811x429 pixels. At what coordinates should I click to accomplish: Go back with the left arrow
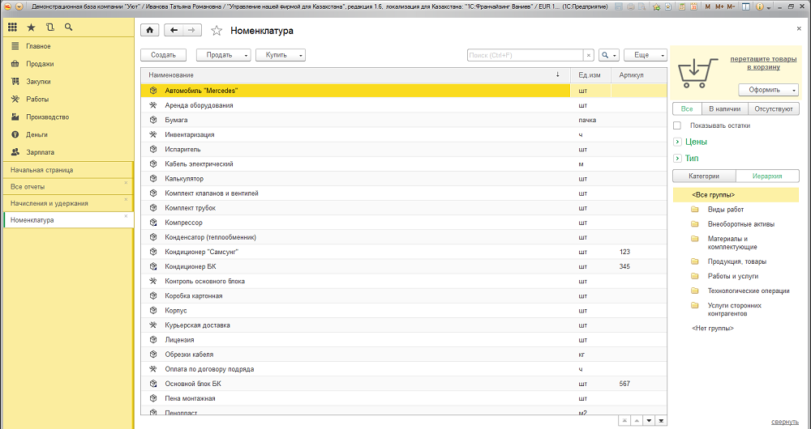(x=174, y=31)
